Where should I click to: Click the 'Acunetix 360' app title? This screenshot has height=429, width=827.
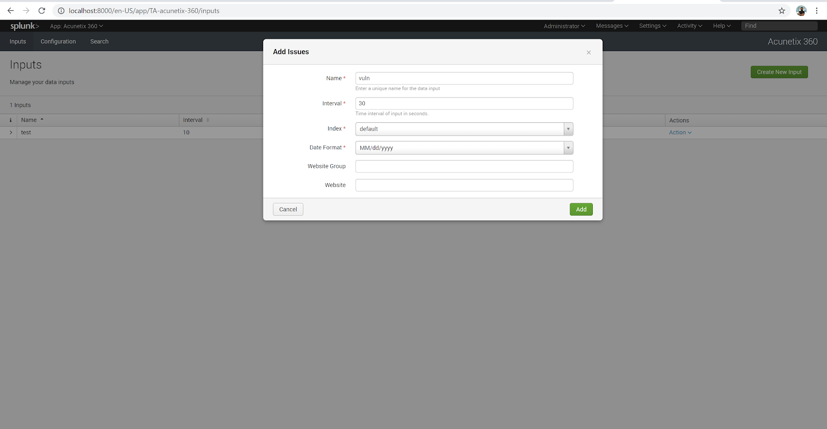tap(792, 41)
